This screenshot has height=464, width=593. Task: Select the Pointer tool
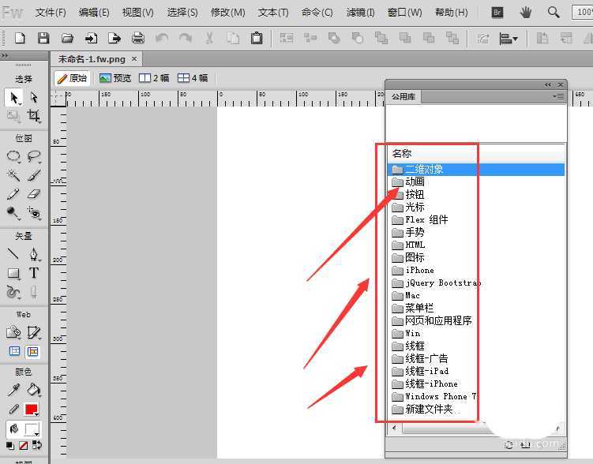(13, 97)
